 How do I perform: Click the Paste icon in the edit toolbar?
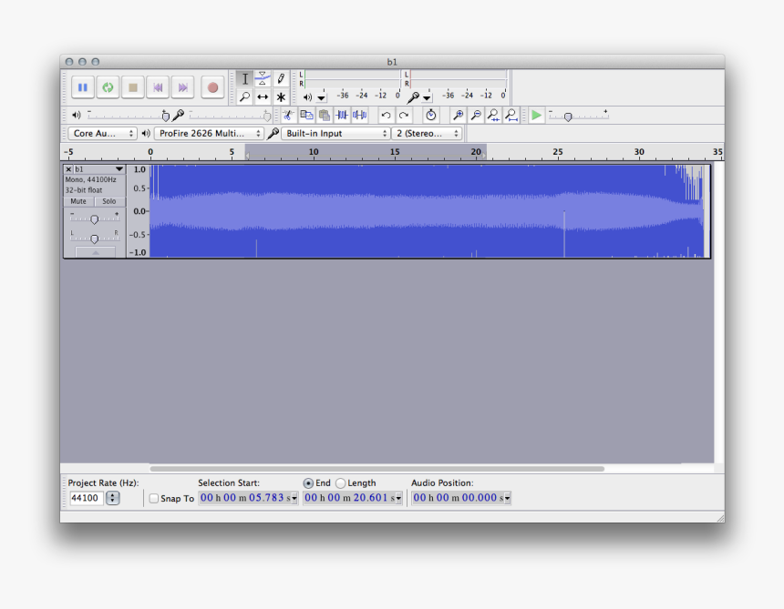[x=324, y=116]
